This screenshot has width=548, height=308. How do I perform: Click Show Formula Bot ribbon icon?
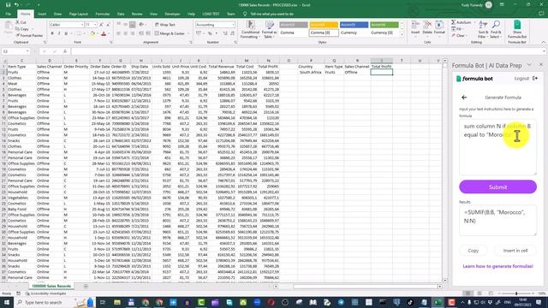click(x=517, y=29)
